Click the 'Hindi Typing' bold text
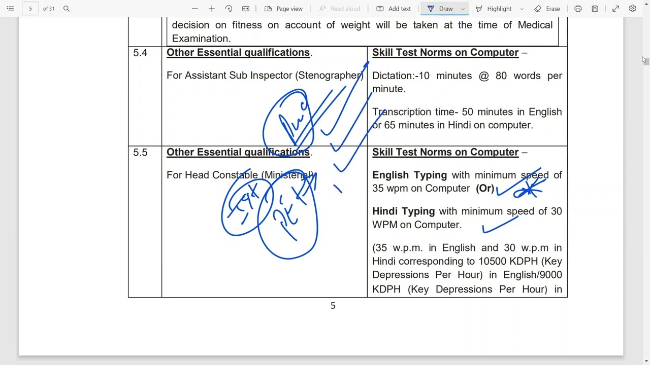This screenshot has width=650, height=365. tap(404, 211)
